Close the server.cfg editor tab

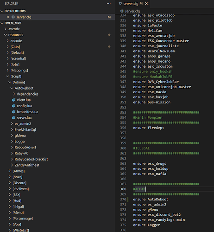[x=146, y=4]
